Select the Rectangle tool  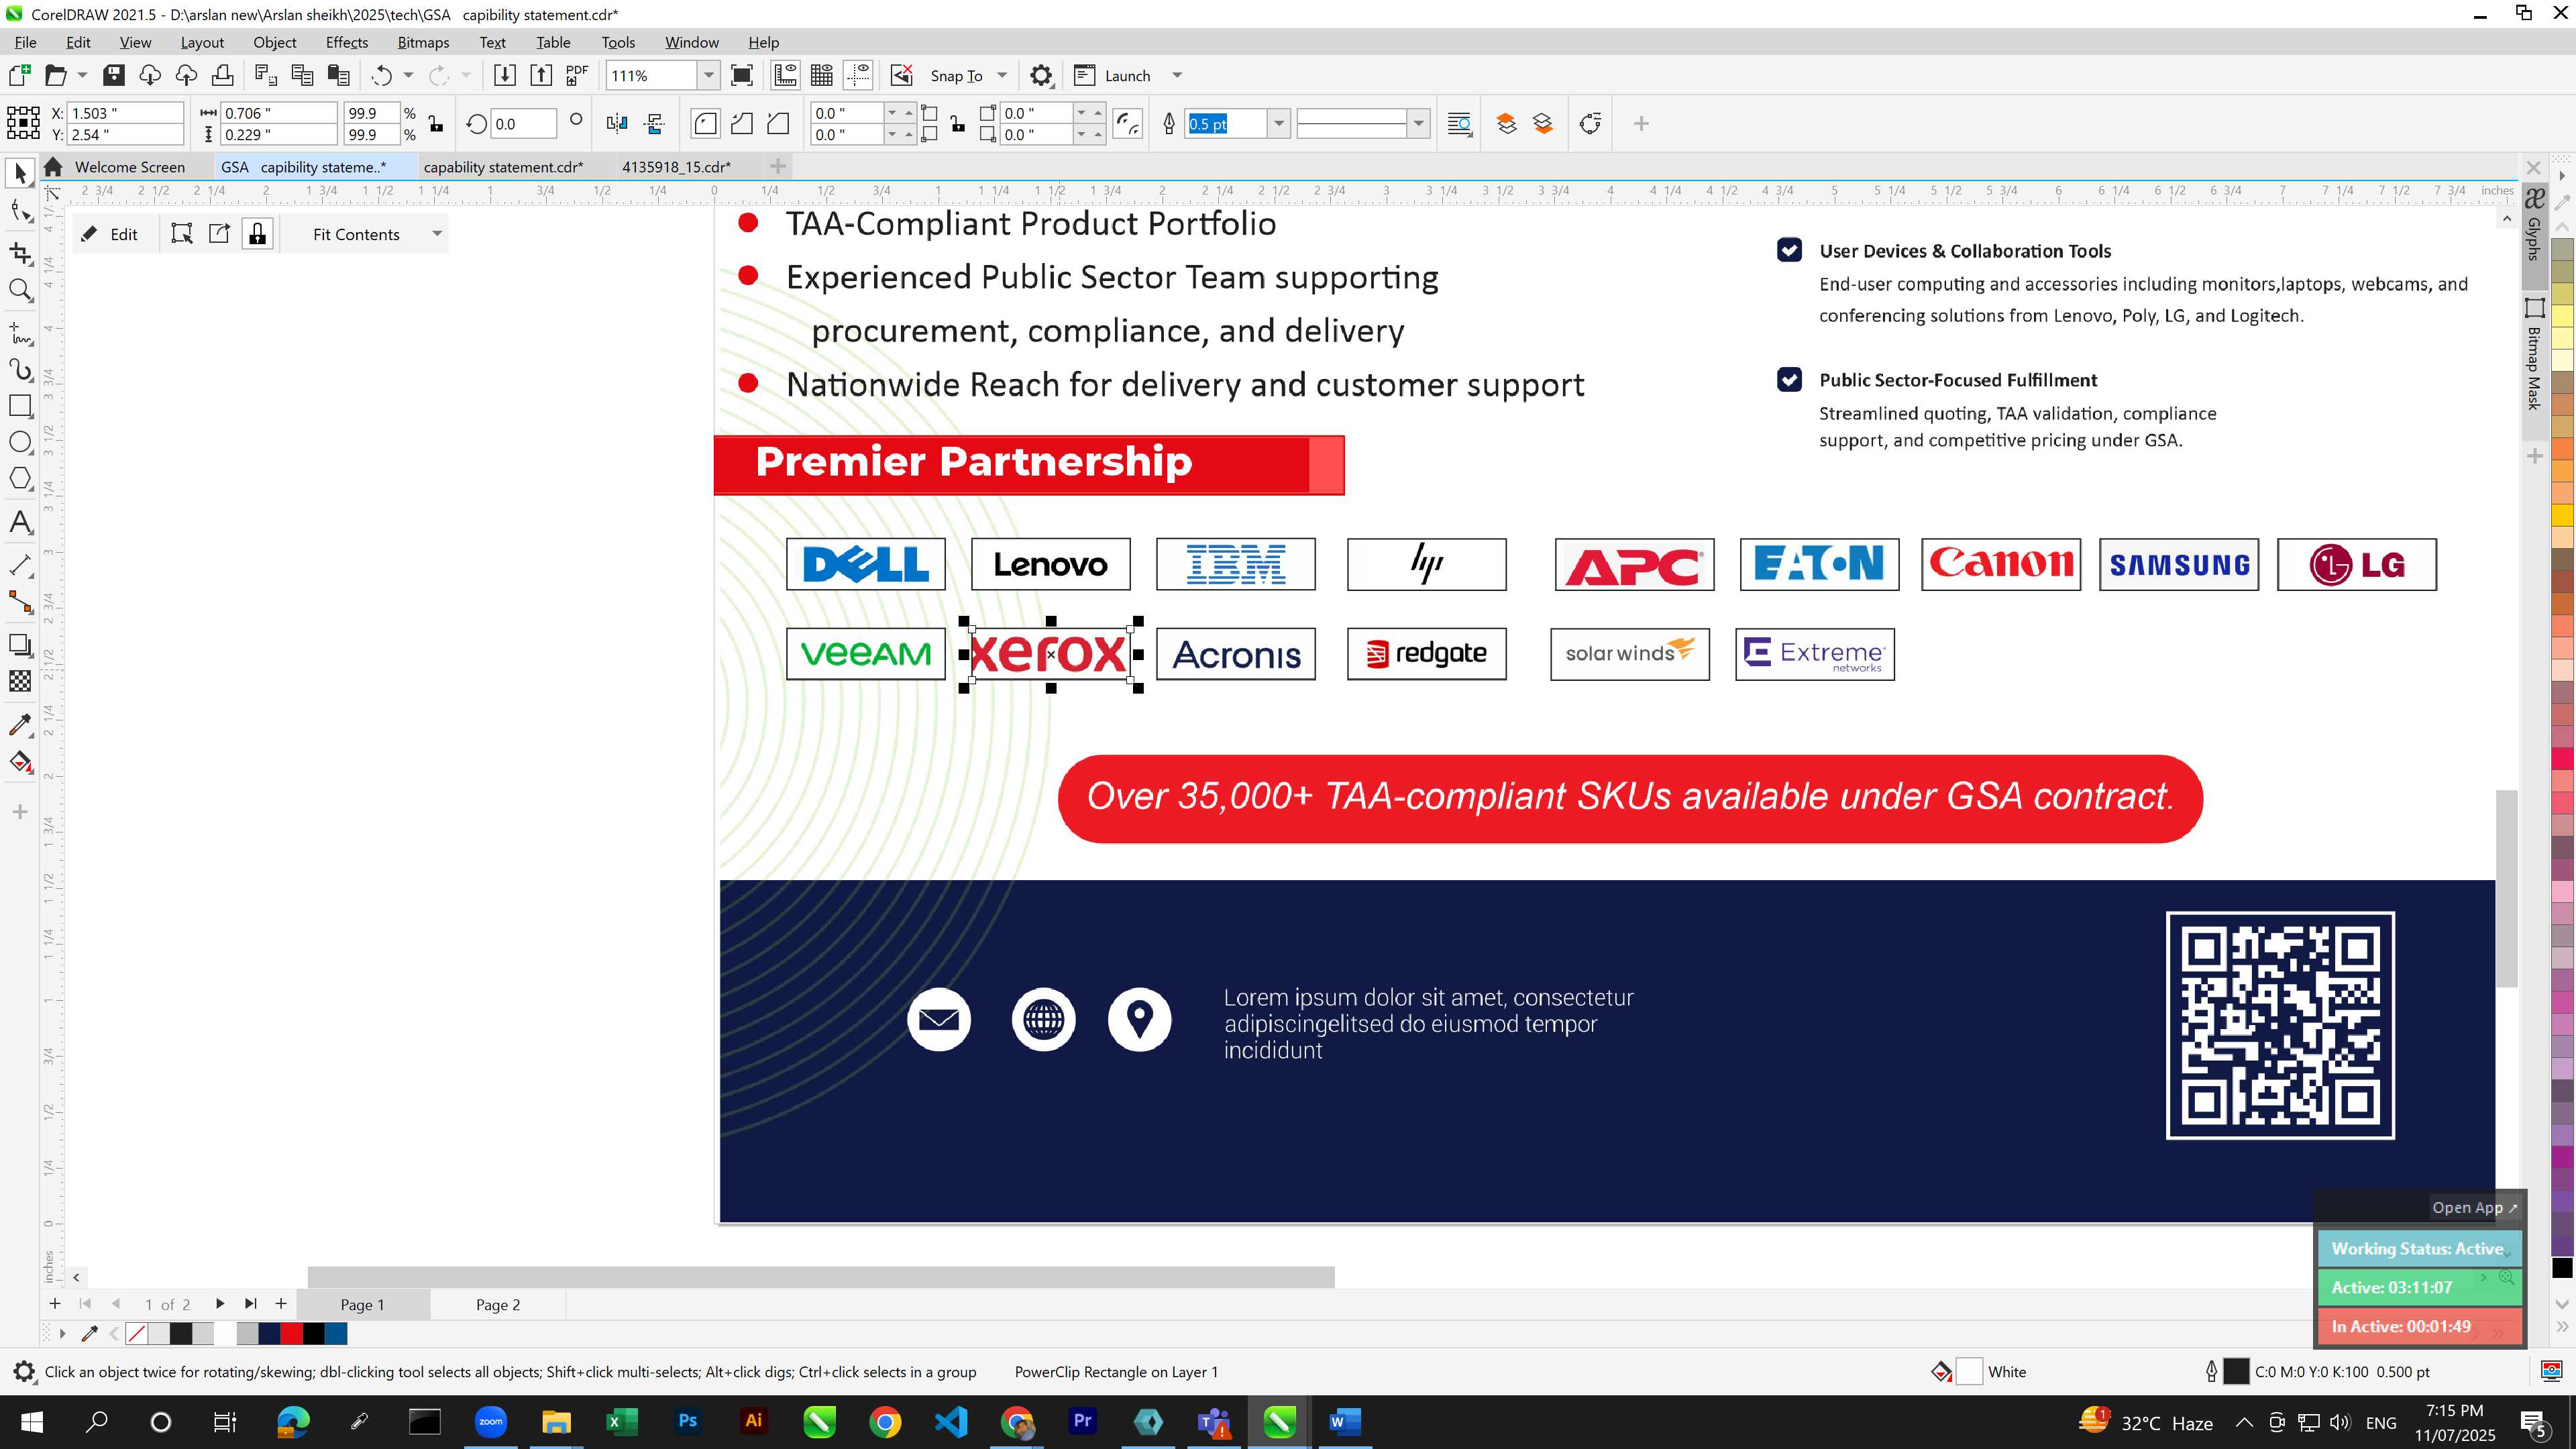click(20, 406)
